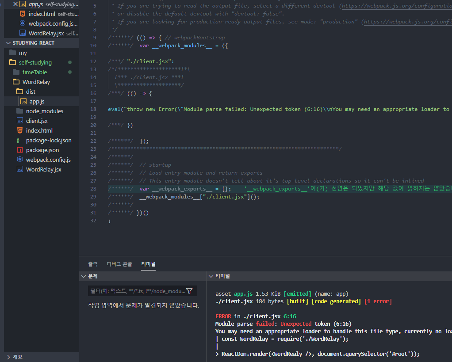Select the webpack.config.js open editor entry
Viewport: 452px width, 362px height.
coord(42,23)
